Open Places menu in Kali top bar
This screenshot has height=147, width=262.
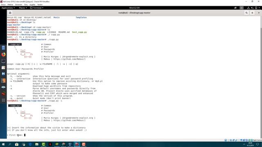point(23,8)
